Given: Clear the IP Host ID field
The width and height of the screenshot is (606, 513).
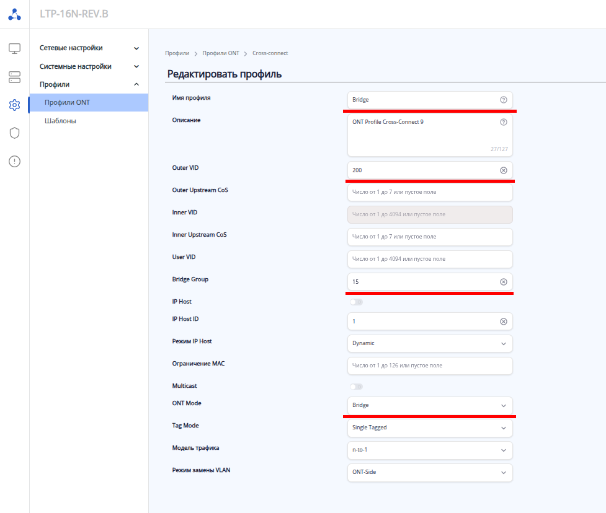Looking at the screenshot, I should point(503,322).
